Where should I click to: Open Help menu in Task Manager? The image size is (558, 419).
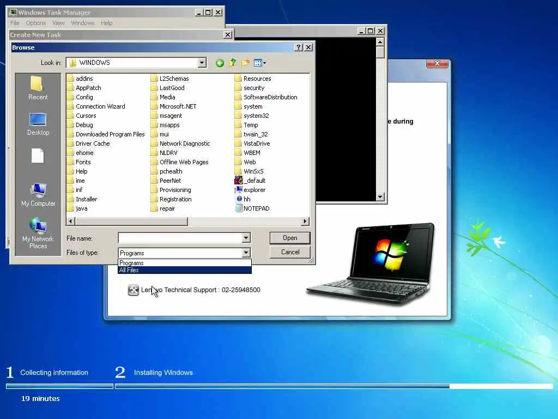(x=106, y=23)
